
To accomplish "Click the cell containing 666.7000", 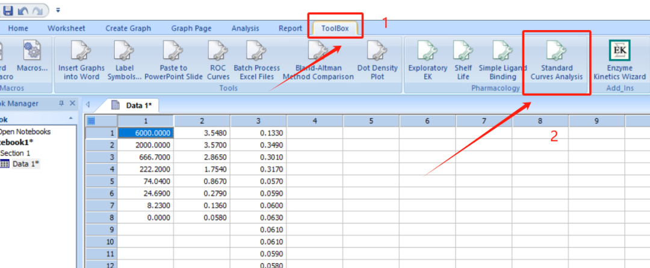I will 146,157.
